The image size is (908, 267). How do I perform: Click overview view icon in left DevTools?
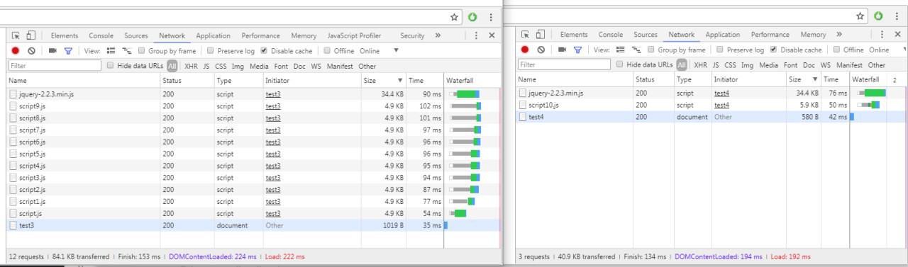[x=127, y=50]
